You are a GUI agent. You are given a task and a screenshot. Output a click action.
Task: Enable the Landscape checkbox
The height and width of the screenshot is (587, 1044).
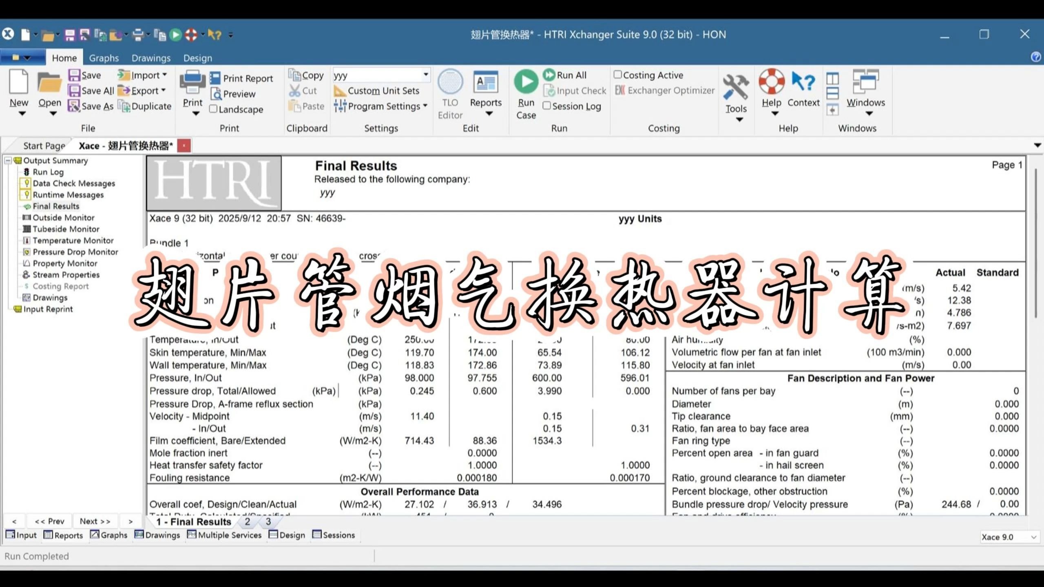[213, 109]
